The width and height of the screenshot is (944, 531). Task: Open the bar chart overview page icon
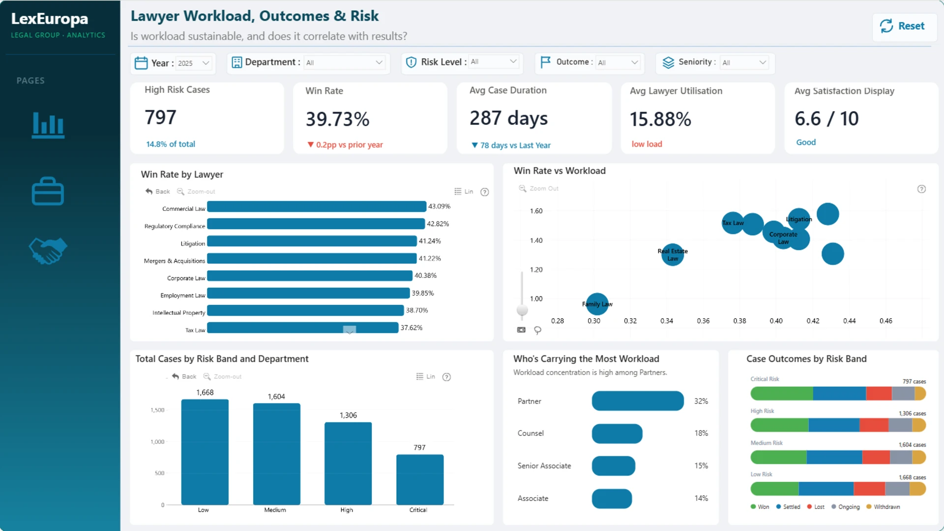pos(48,125)
